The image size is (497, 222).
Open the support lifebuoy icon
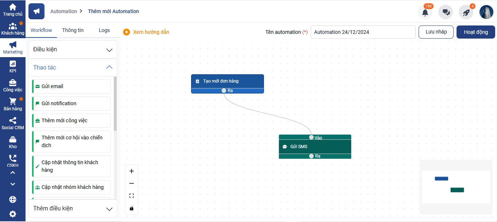(13, 199)
